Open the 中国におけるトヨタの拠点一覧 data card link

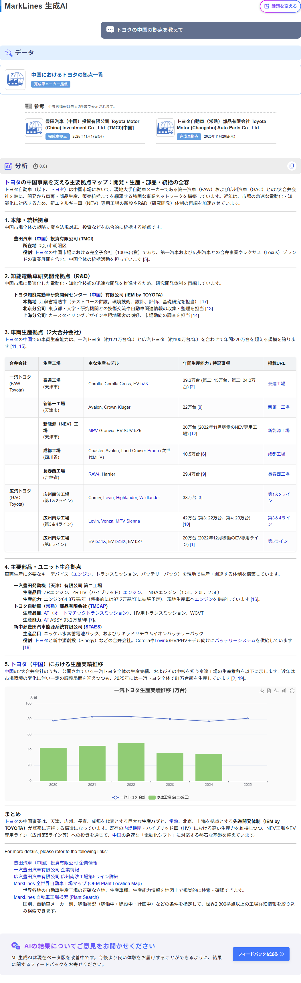(67, 75)
